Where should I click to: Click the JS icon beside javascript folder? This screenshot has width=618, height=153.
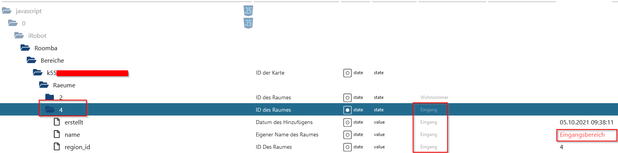coord(248,11)
